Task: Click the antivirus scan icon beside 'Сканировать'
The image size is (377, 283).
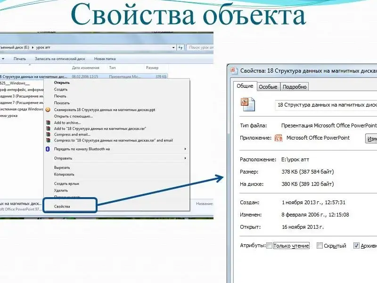Action: tap(48, 110)
